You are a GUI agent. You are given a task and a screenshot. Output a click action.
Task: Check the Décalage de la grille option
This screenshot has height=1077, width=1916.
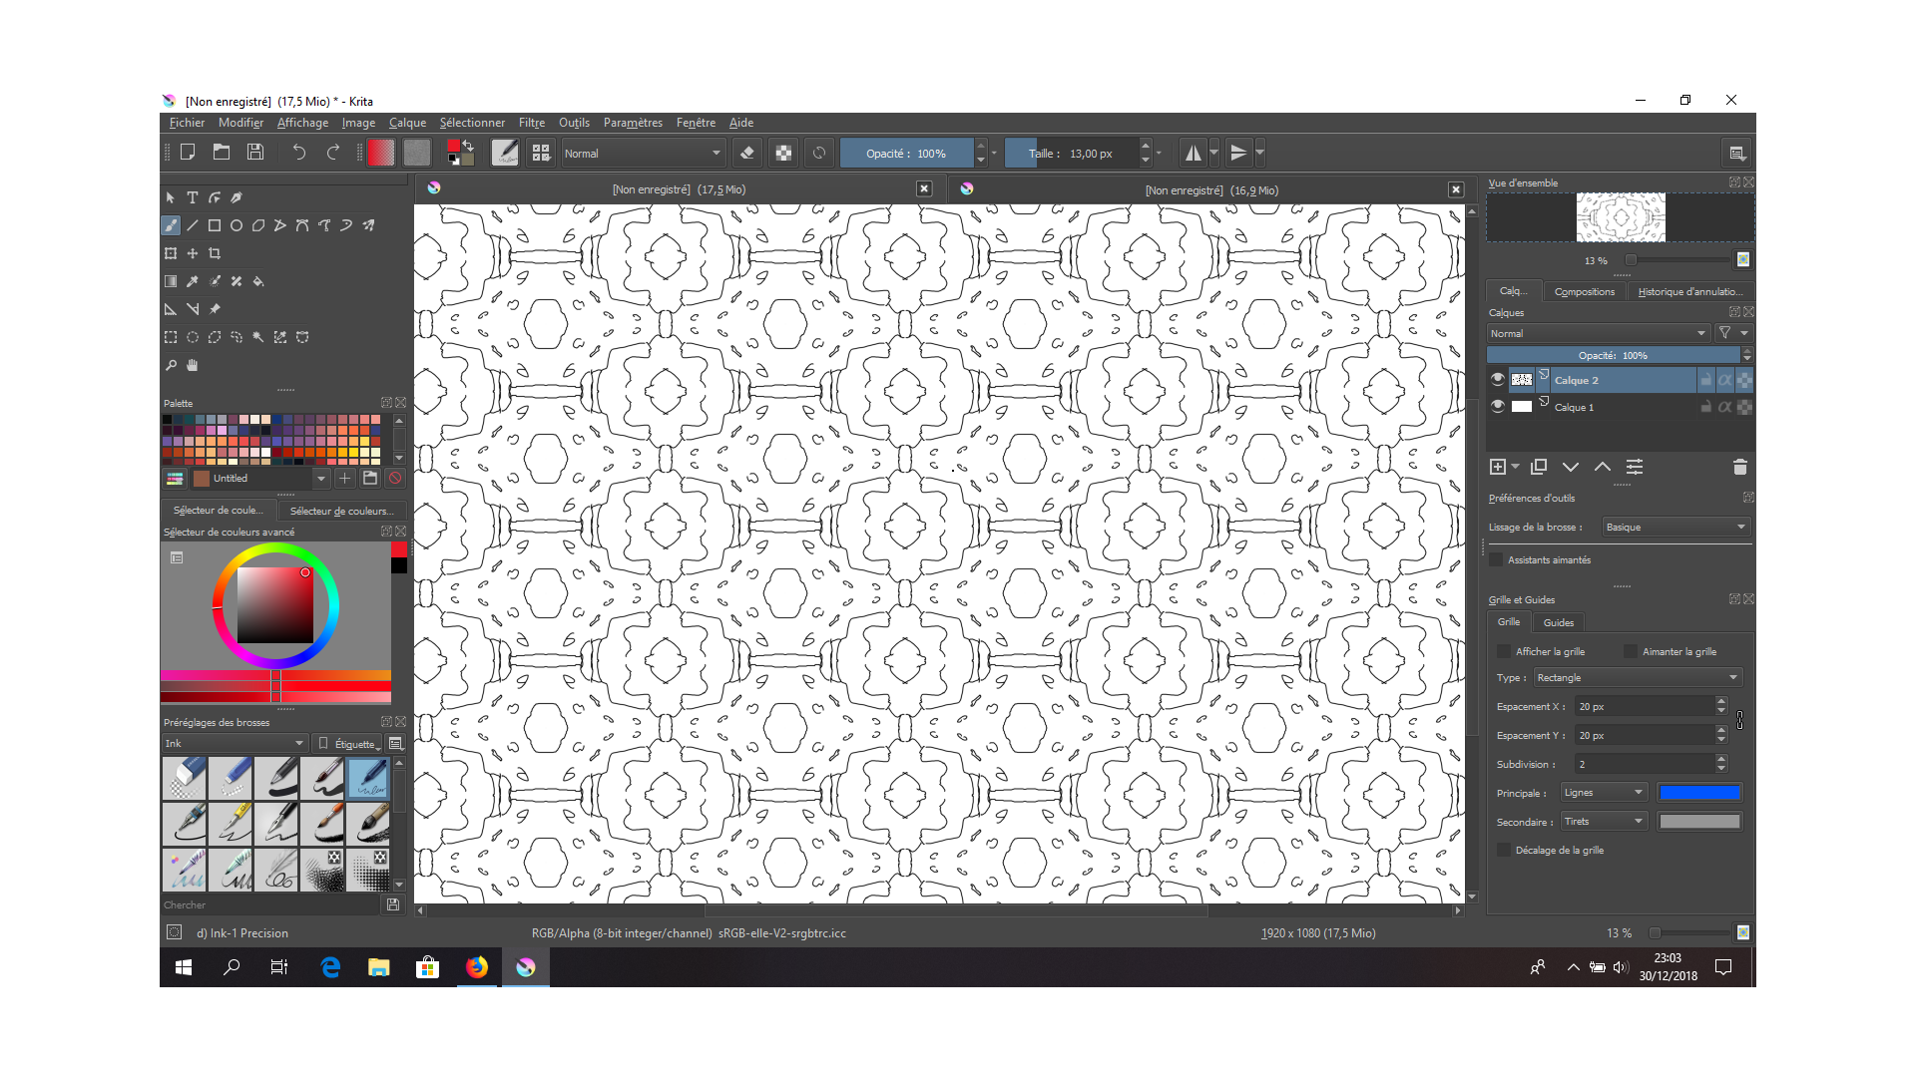(1504, 850)
